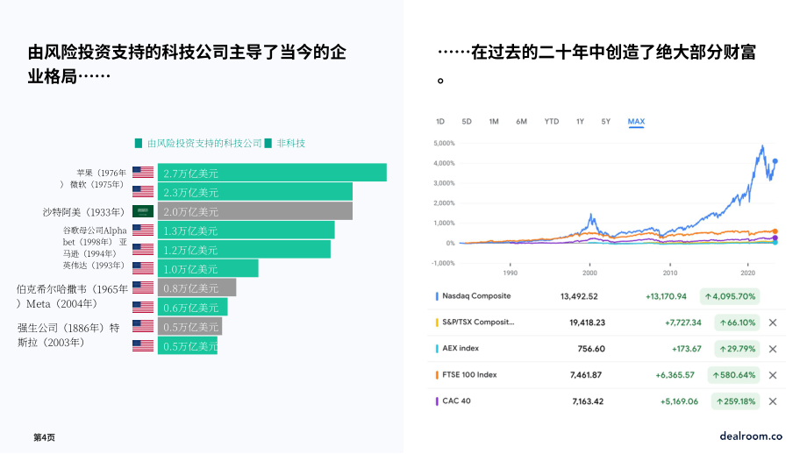The height and width of the screenshot is (454, 807).
Task: Click the AEX index name
Action: coord(461,349)
